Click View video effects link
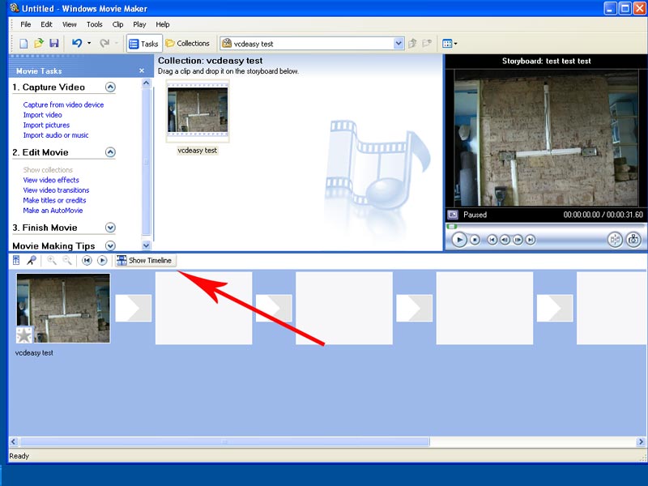Screen dimensions: 648x486 (x=51, y=180)
